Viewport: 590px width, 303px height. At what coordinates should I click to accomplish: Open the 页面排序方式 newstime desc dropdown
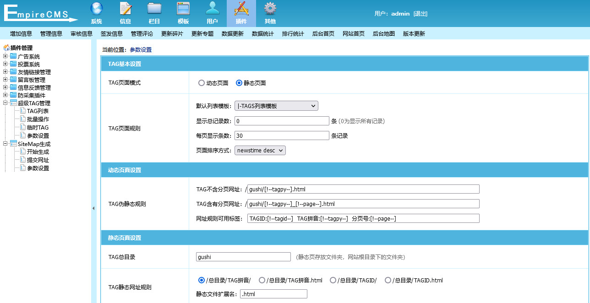coord(260,151)
